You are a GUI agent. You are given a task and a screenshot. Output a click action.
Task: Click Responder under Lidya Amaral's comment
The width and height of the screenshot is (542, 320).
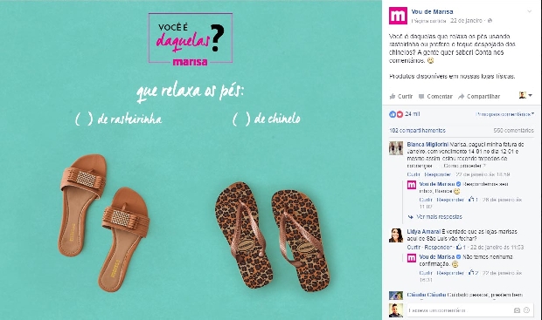click(x=438, y=248)
